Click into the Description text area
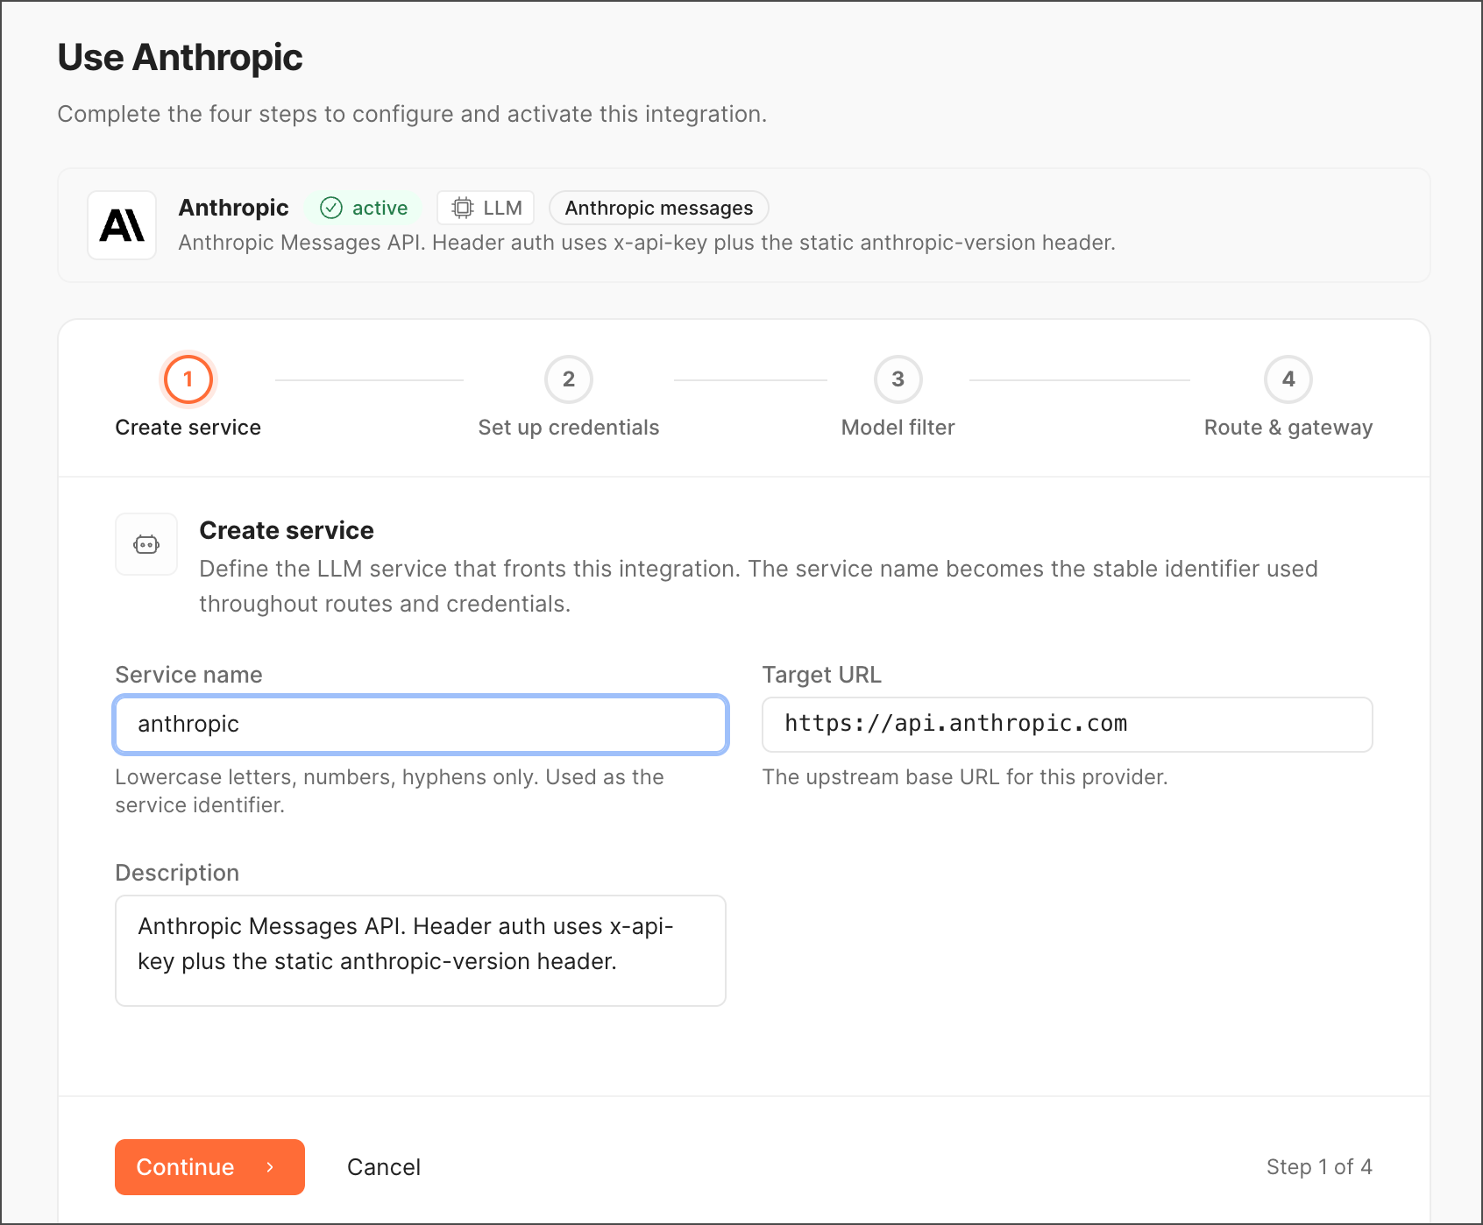This screenshot has width=1483, height=1225. [x=421, y=951]
